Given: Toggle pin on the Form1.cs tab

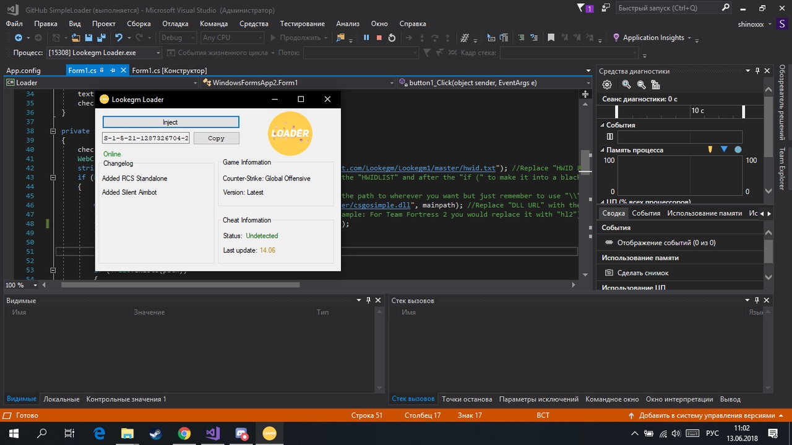Looking at the screenshot, I should click(113, 70).
